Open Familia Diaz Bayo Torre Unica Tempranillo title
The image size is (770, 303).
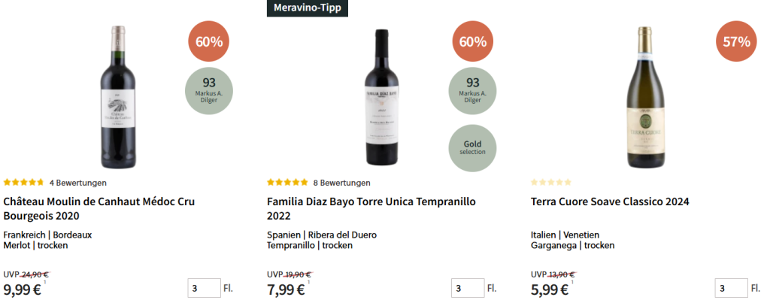[371, 208]
